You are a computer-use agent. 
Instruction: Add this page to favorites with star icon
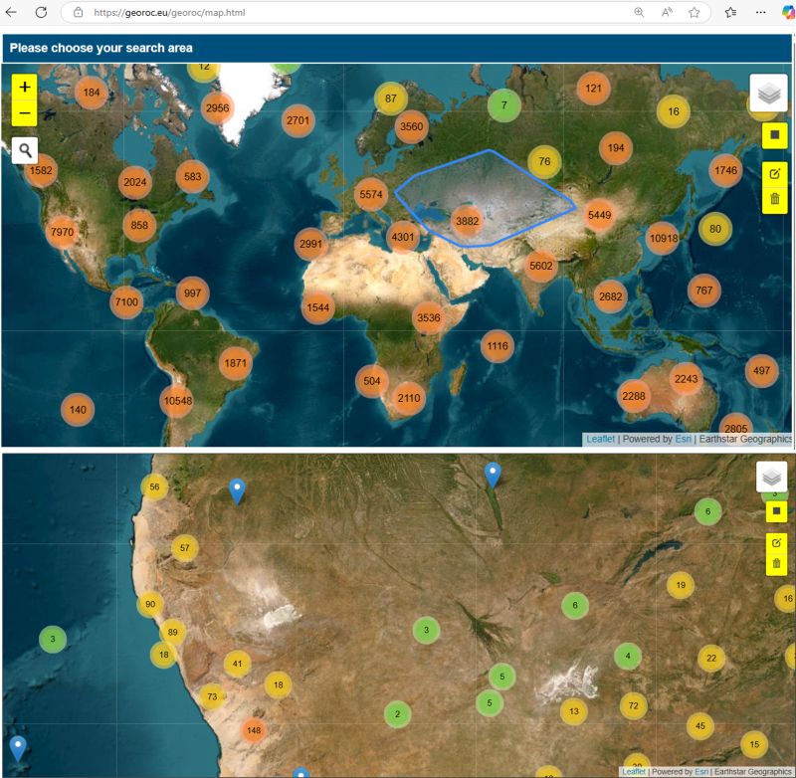point(694,12)
